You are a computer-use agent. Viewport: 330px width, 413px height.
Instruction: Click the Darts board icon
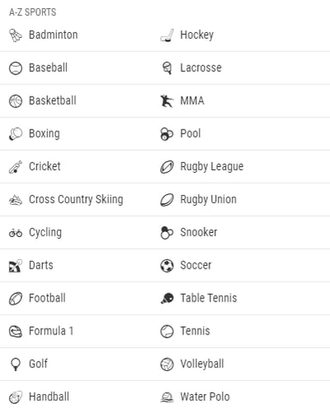16,266
